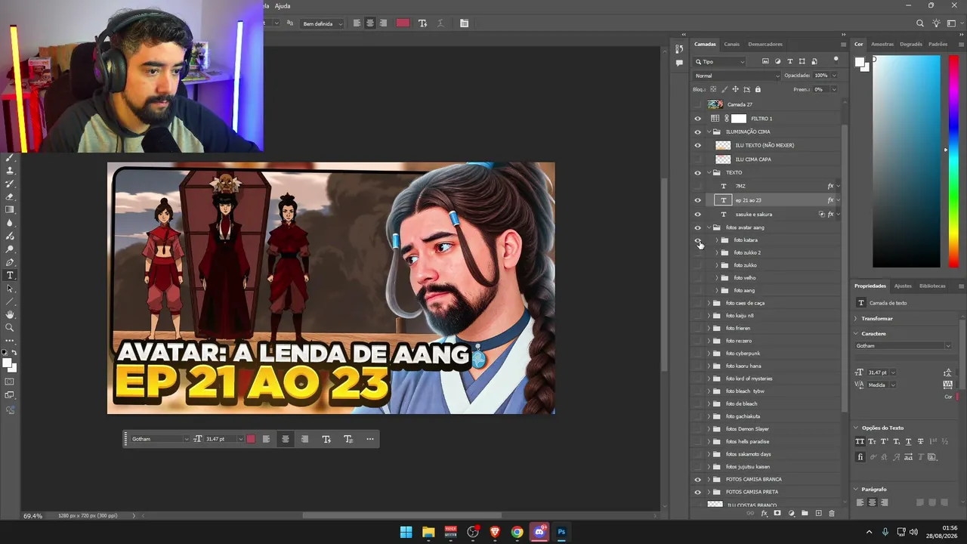Open File Explorer from the taskbar
The height and width of the screenshot is (544, 967).
[x=428, y=532]
